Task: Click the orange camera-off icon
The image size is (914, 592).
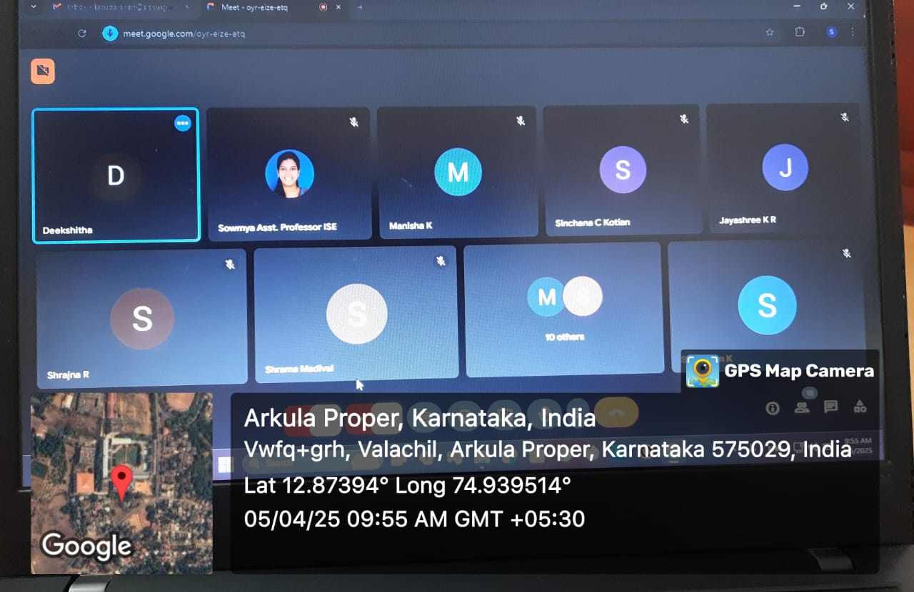Action: (43, 71)
